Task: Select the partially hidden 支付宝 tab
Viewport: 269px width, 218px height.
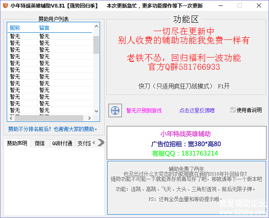Action: (x=84, y=143)
